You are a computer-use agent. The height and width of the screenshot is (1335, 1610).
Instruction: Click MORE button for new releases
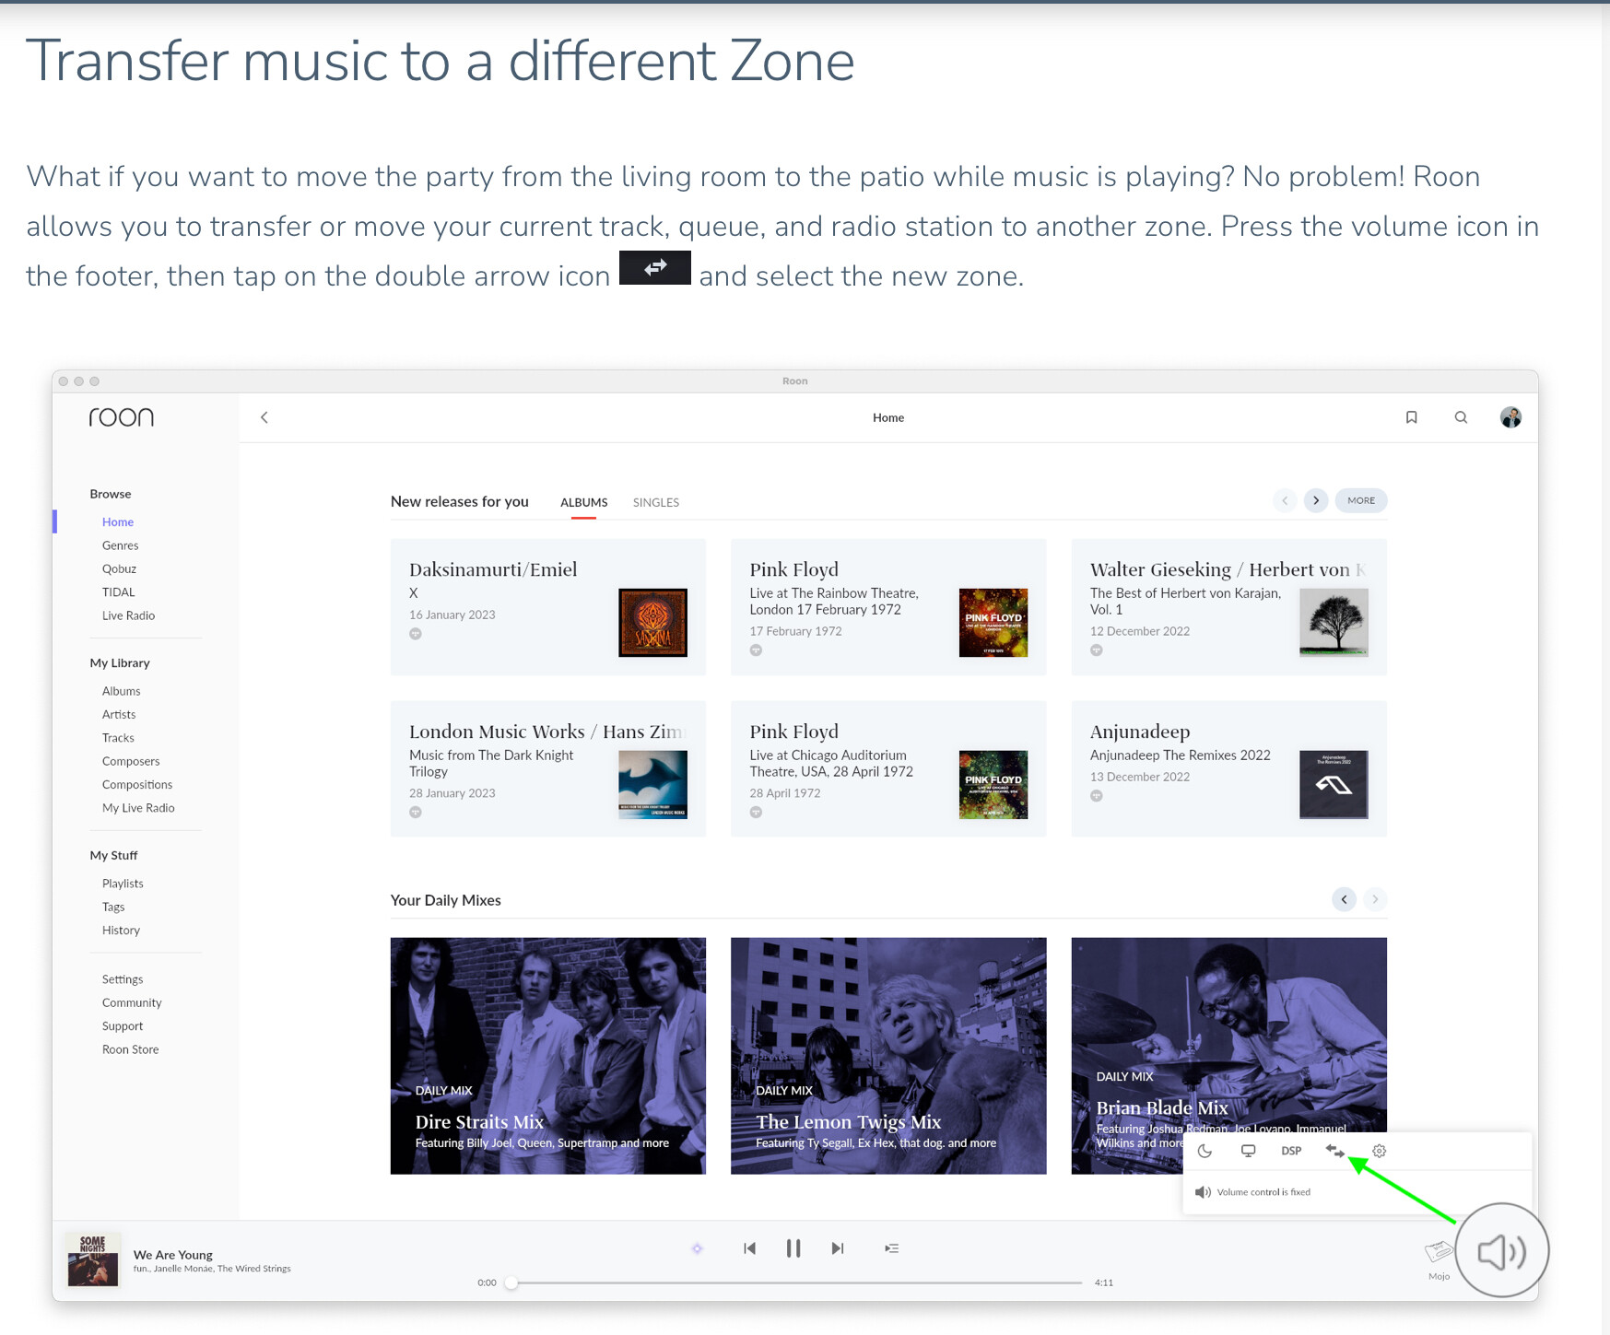tap(1360, 500)
